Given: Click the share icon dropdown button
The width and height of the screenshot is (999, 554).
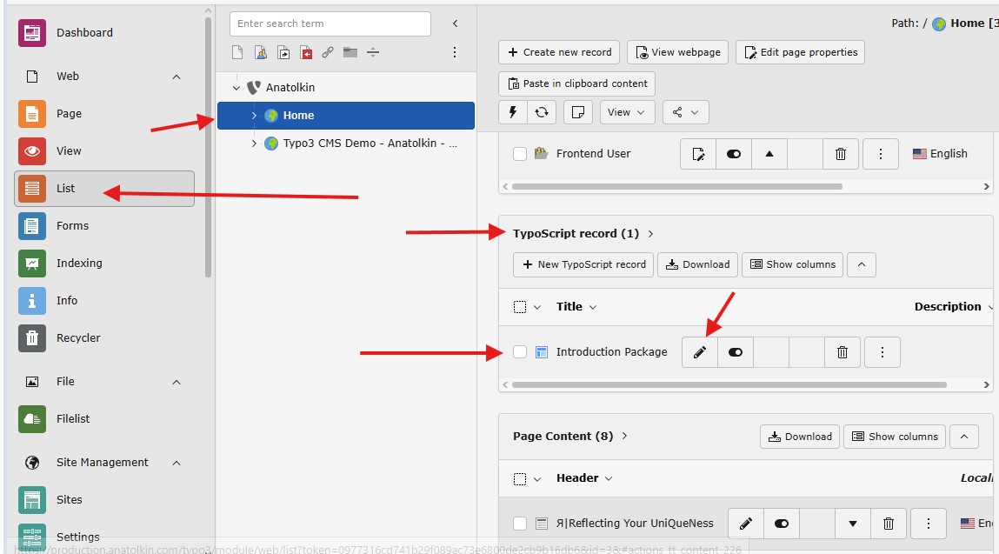Looking at the screenshot, I should pyautogui.click(x=686, y=112).
